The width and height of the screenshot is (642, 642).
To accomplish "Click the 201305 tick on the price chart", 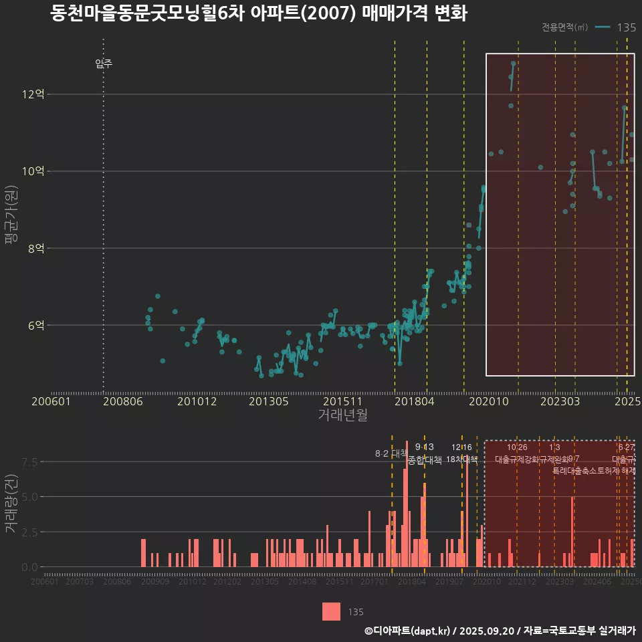I will pos(268,401).
